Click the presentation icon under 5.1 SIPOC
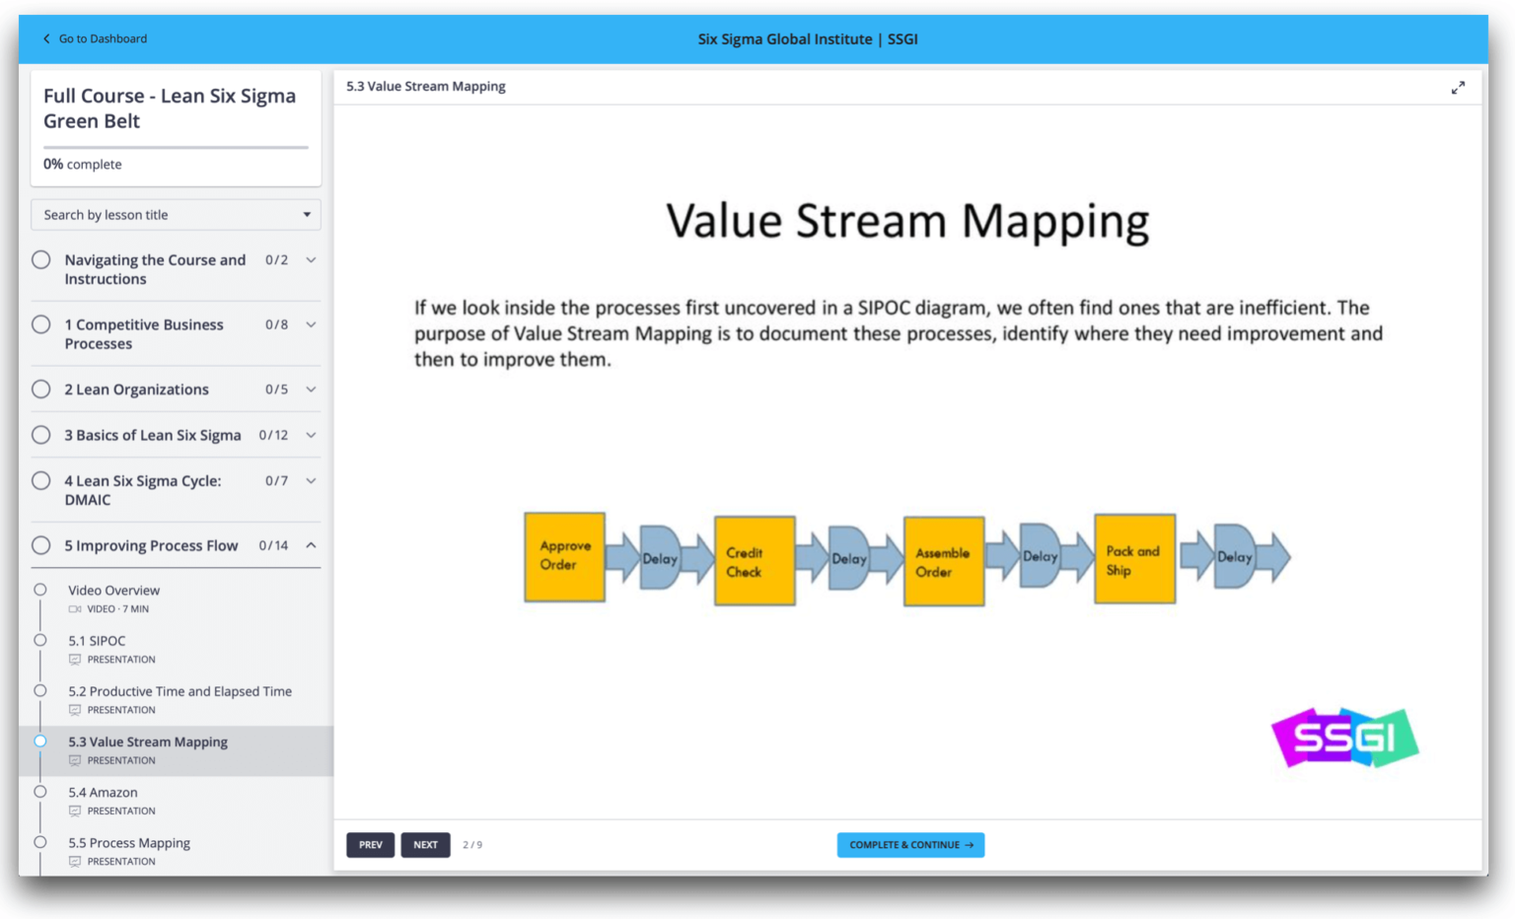The width and height of the screenshot is (1515, 919). click(x=75, y=659)
